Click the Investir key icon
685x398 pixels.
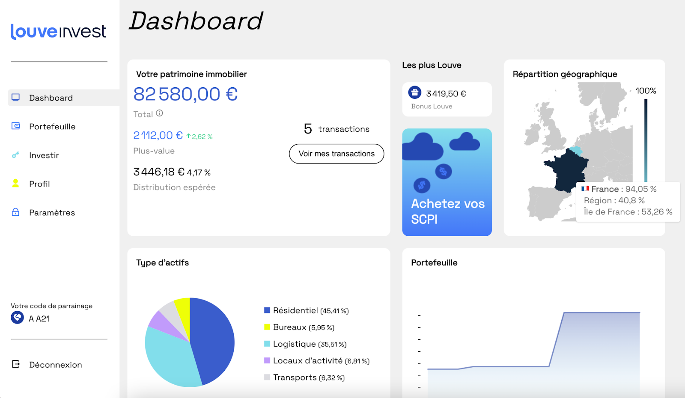point(15,155)
